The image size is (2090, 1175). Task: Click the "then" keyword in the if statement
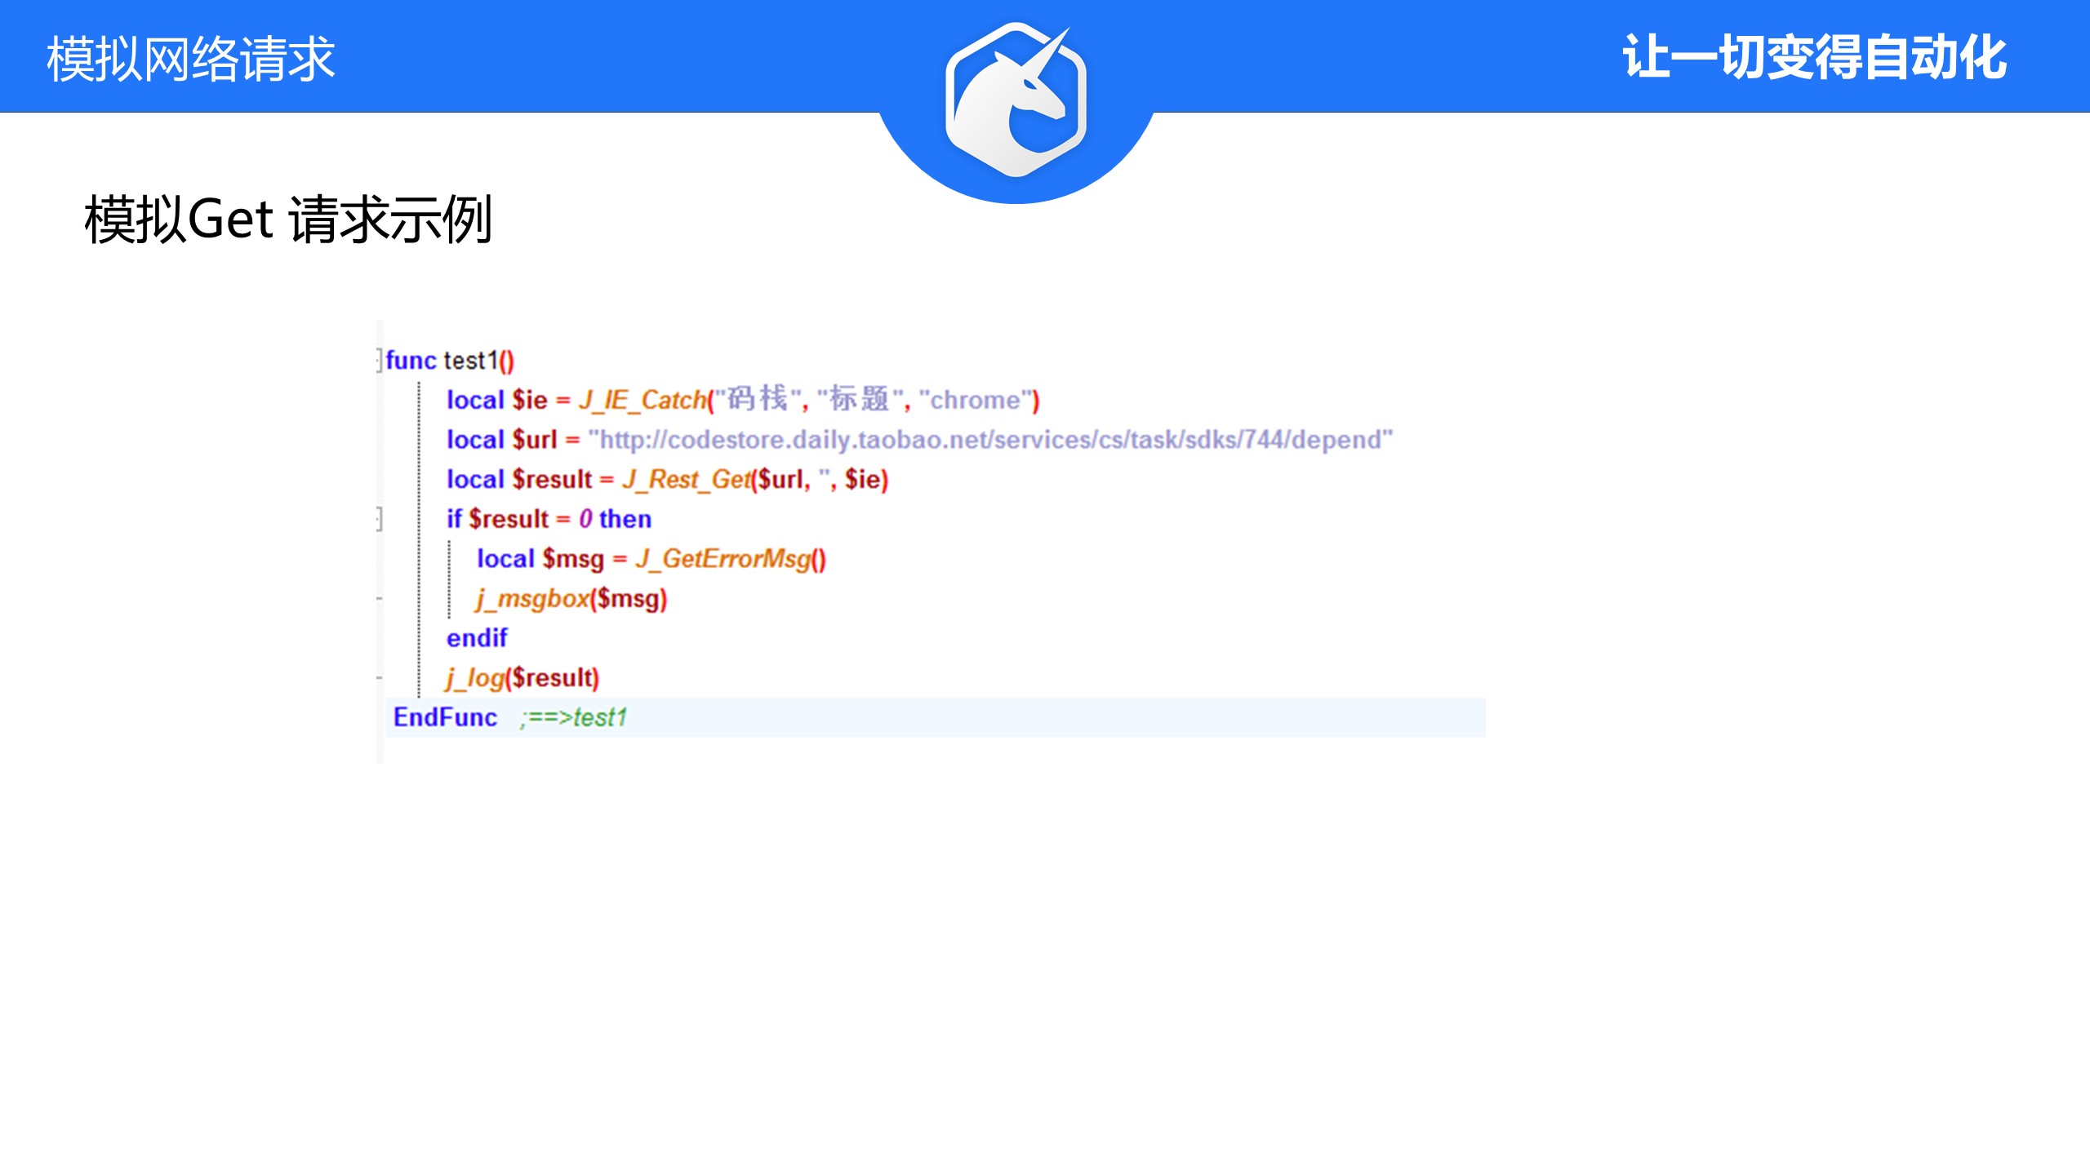[625, 519]
